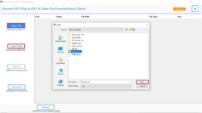202x113 pixels.
Task: Click the File name input field
Action: point(106,82)
